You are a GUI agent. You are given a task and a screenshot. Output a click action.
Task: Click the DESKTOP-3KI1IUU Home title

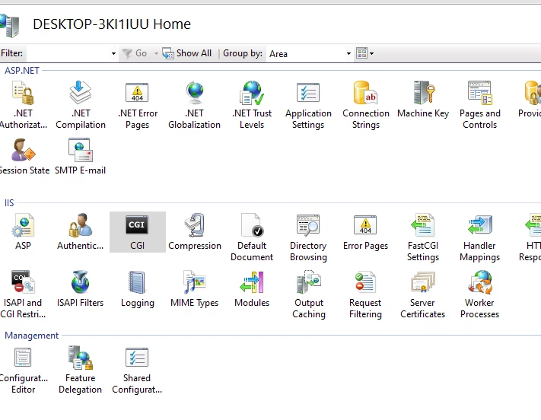pos(112,24)
